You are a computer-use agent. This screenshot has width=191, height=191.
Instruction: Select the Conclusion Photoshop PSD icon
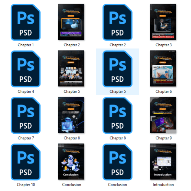117,162
